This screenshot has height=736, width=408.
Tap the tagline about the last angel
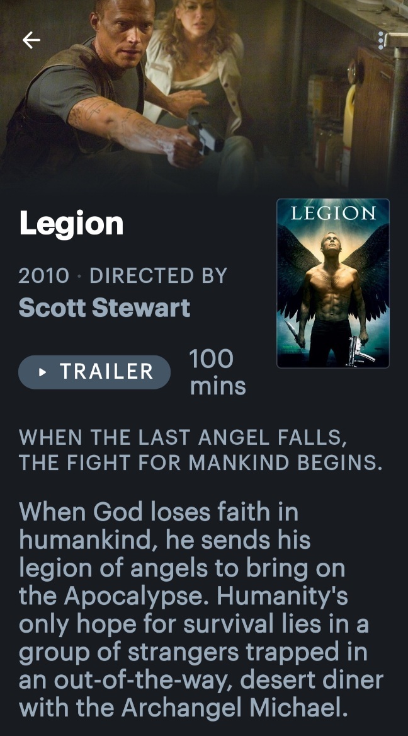click(201, 450)
